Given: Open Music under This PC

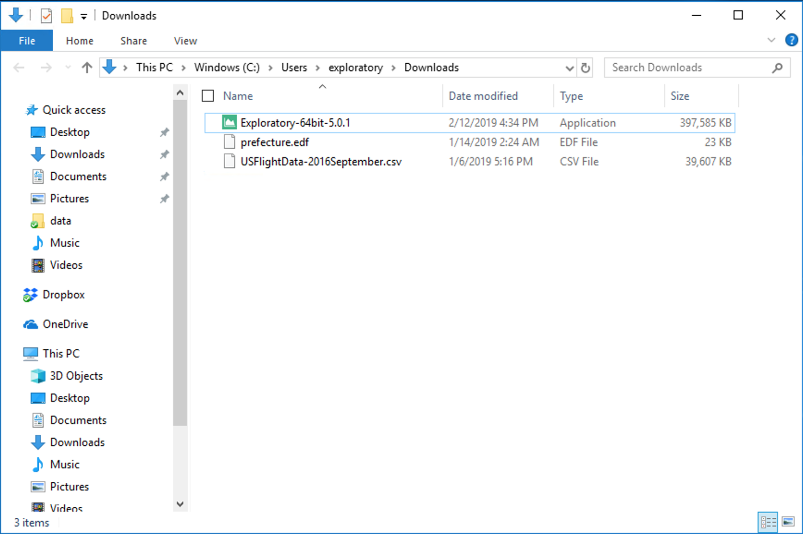Looking at the screenshot, I should [65, 465].
